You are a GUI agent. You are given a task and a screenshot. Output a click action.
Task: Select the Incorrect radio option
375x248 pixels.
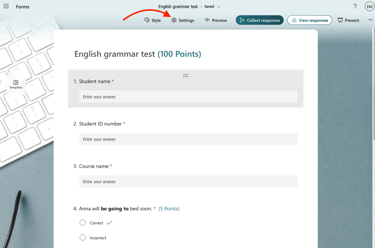83,238
